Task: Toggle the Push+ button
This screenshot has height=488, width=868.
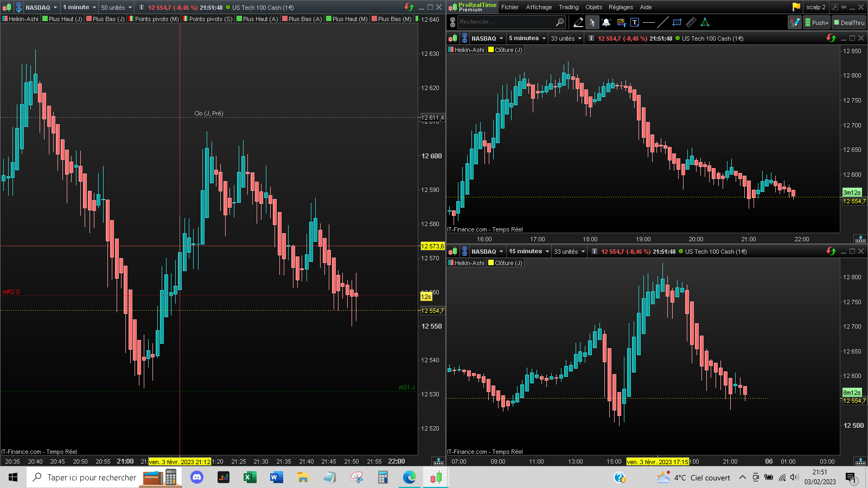Action: pyautogui.click(x=817, y=22)
